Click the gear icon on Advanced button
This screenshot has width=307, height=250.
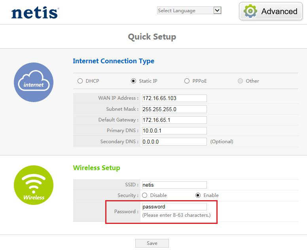click(x=250, y=11)
